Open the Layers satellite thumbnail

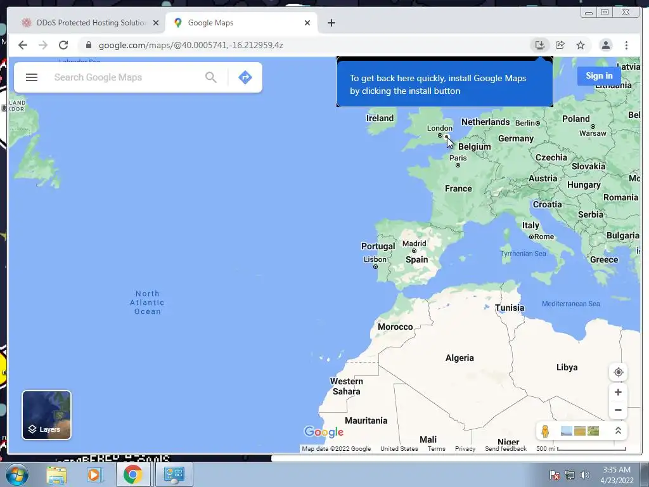(x=46, y=415)
